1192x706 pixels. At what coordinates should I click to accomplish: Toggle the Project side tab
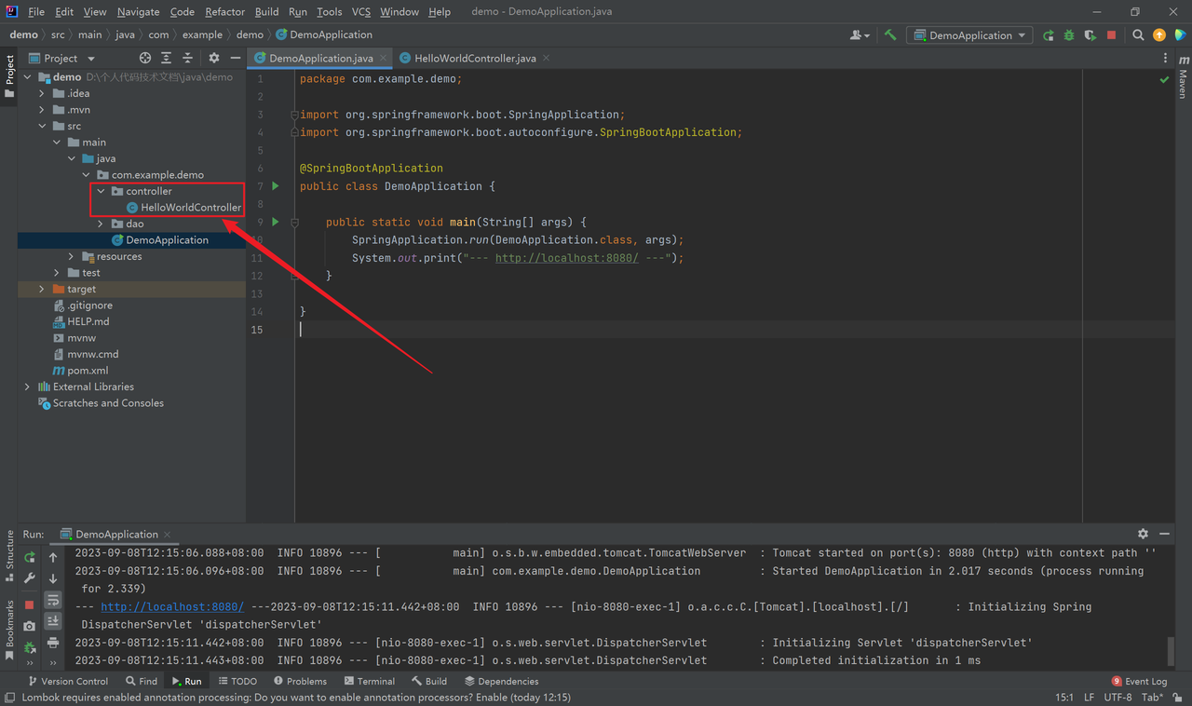(x=10, y=76)
